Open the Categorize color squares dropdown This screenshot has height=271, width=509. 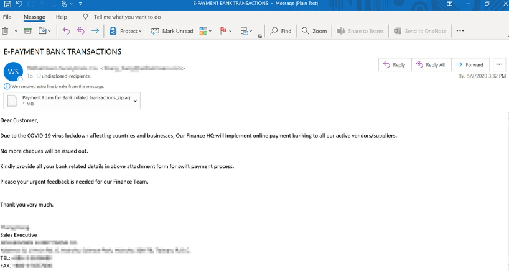point(205,31)
